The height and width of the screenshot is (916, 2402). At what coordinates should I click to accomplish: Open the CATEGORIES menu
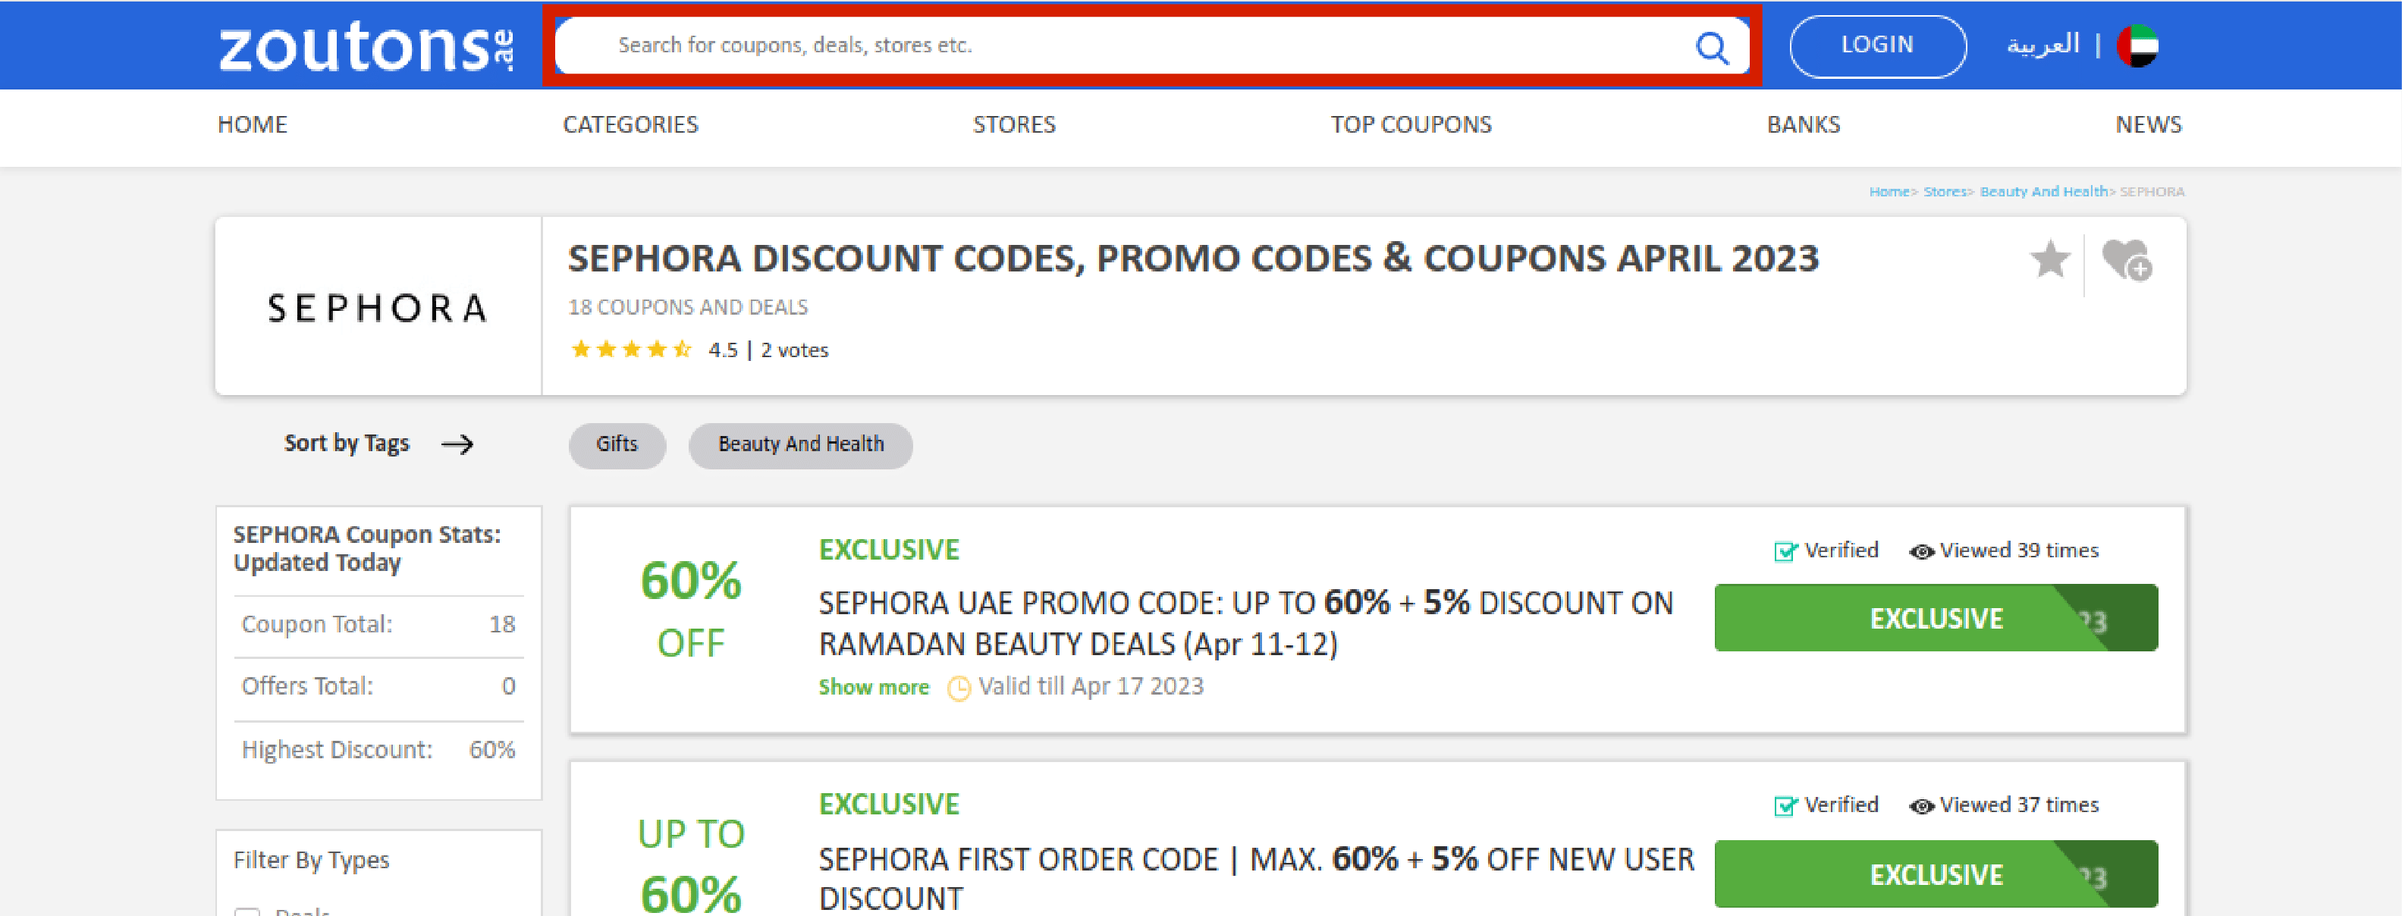631,124
